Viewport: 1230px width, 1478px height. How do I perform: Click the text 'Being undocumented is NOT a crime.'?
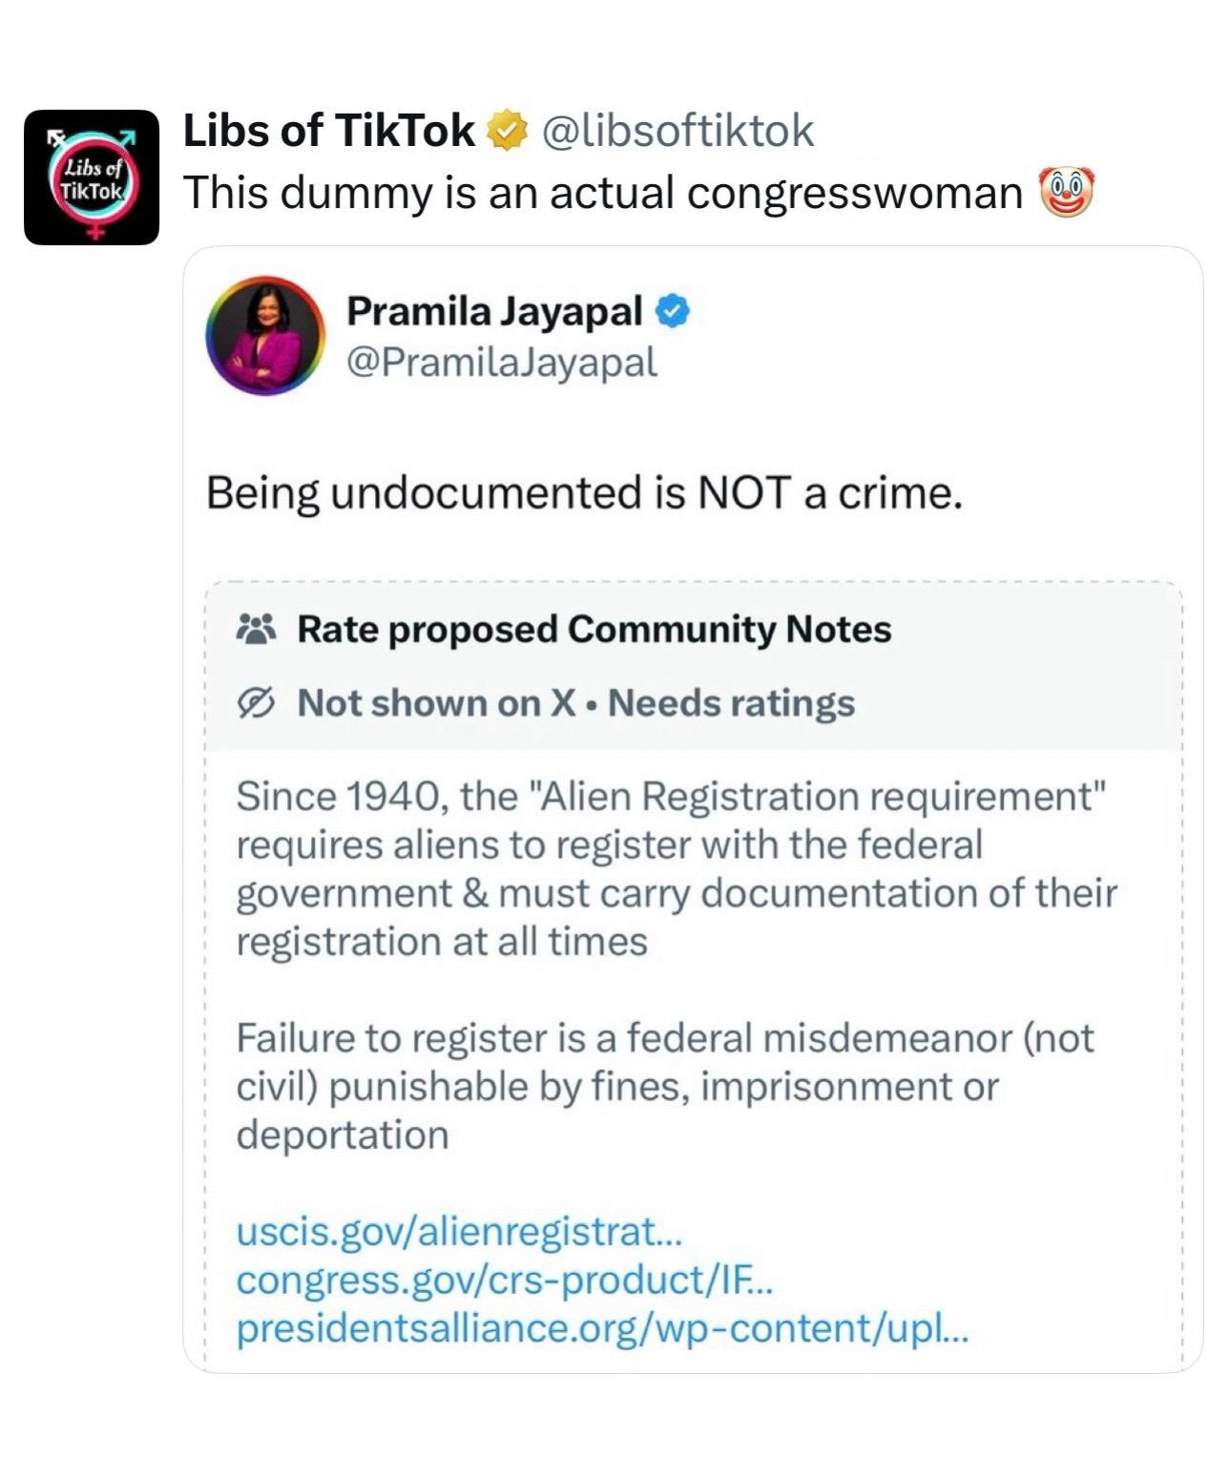tap(584, 493)
